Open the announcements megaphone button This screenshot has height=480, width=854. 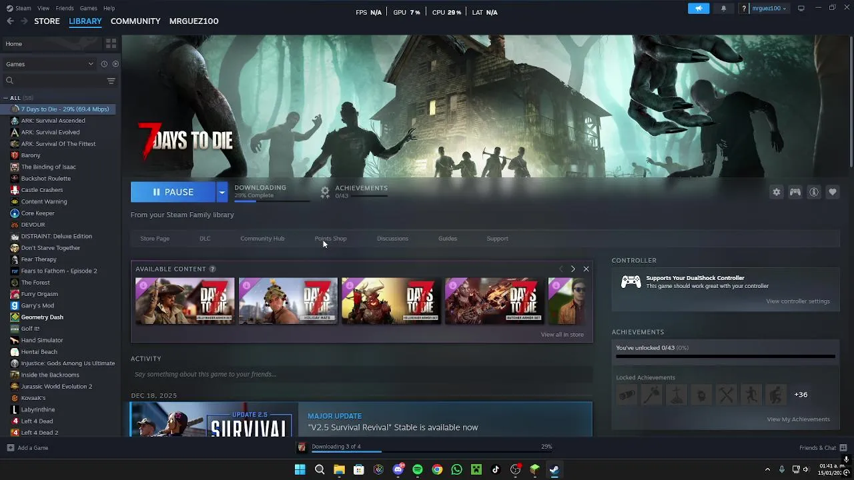[698, 9]
